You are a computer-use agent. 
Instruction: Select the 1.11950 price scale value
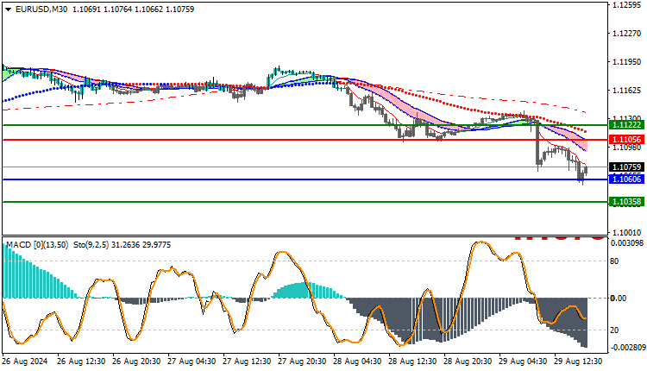tap(627, 62)
